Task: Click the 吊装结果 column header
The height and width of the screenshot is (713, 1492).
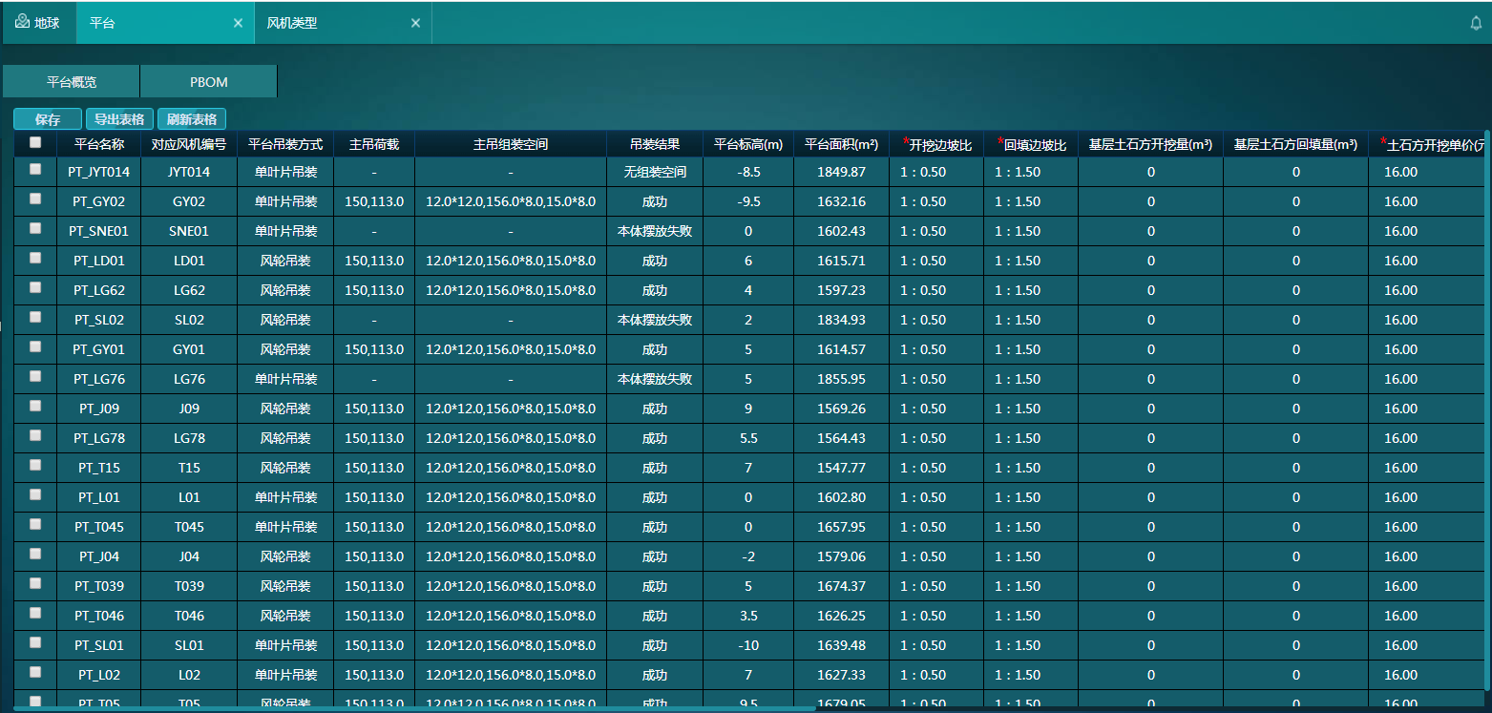Action: click(x=655, y=144)
